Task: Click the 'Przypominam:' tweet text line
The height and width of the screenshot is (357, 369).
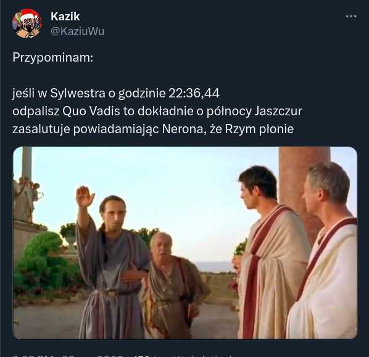Action: (52, 57)
